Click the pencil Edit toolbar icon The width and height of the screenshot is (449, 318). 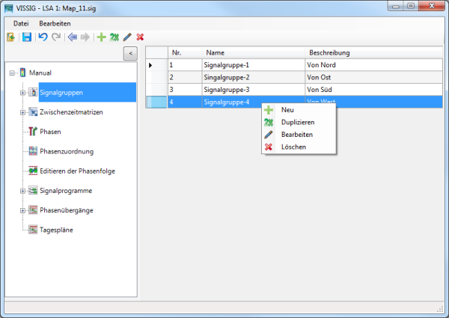pos(127,37)
